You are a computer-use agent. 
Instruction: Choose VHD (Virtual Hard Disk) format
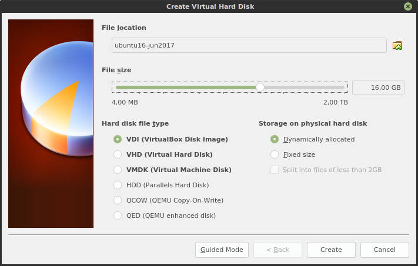click(118, 154)
